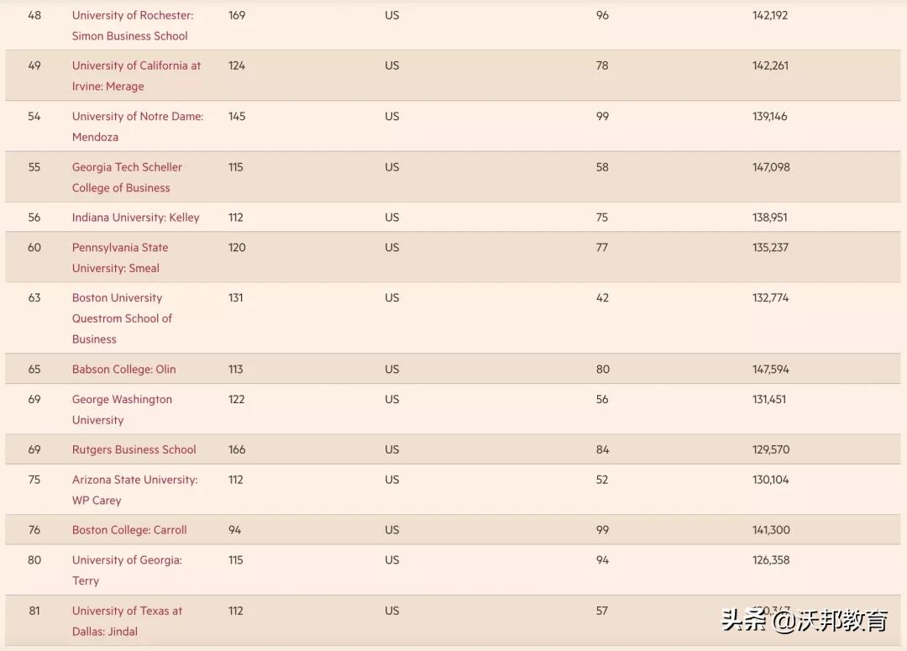
Task: Select US country cell in Rutgers row
Action: pos(392,449)
